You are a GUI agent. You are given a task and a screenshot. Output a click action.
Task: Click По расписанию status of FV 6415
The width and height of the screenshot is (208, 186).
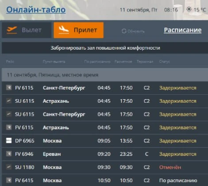pyautogui.click(x=178, y=180)
